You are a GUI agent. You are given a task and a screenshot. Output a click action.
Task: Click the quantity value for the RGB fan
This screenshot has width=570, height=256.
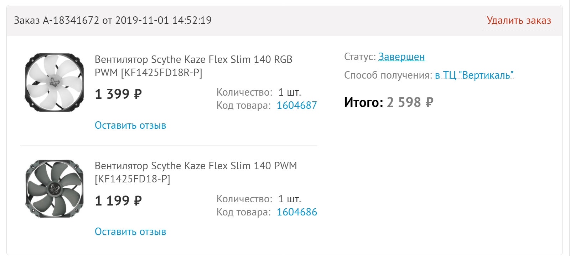289,92
